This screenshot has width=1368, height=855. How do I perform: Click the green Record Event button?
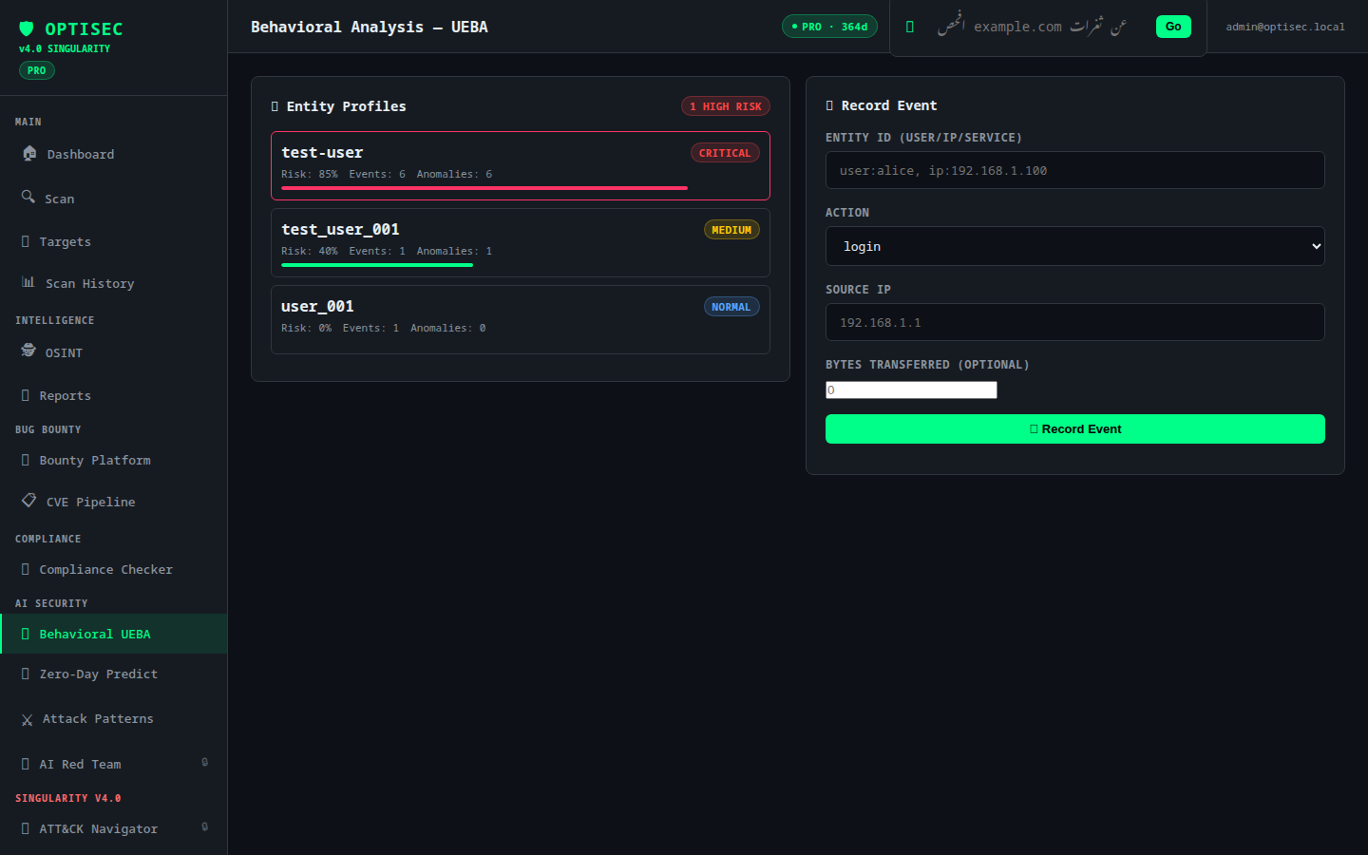tap(1075, 428)
